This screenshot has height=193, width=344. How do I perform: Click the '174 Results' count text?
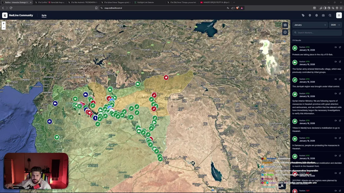297,40
